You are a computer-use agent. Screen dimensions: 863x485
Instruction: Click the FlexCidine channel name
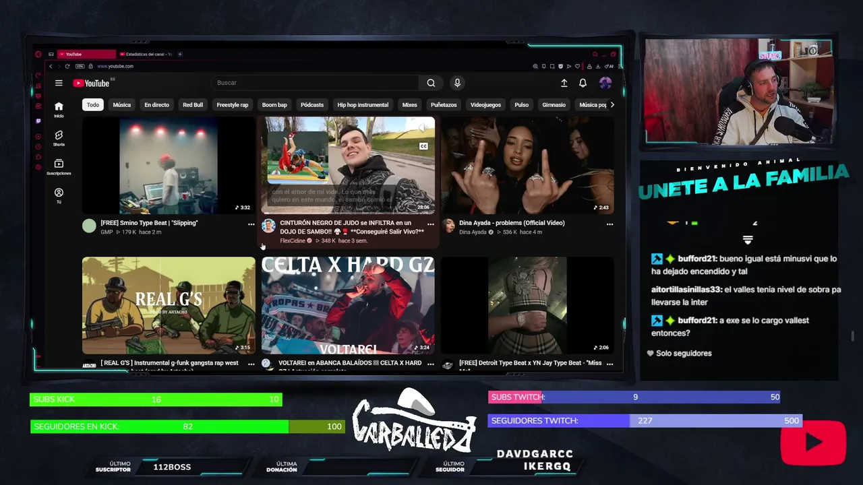point(293,240)
